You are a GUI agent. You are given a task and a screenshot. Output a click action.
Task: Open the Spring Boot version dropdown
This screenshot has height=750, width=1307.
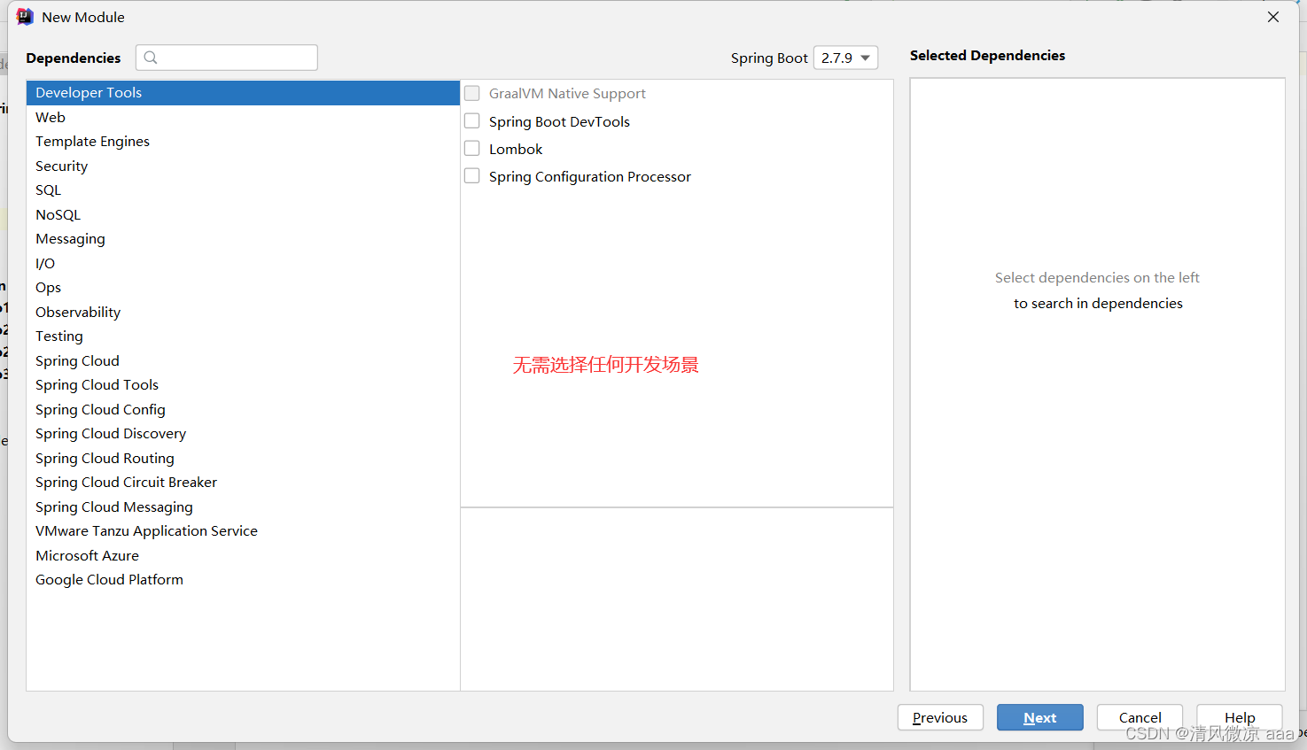(x=846, y=58)
